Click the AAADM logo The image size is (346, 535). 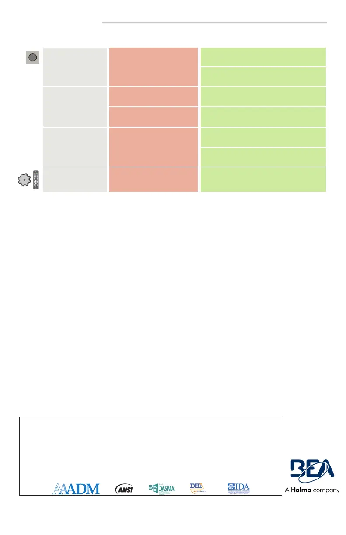pyautogui.click(x=76, y=489)
